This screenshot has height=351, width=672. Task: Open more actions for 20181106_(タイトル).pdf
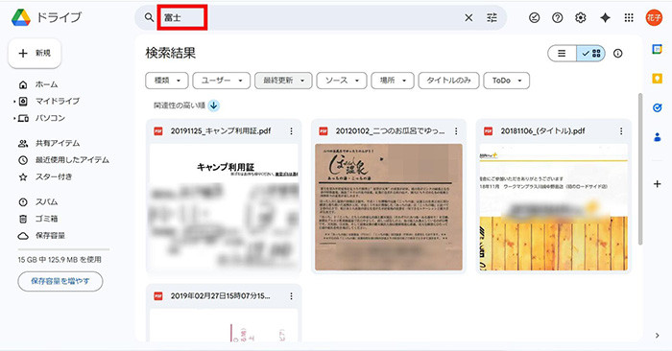click(x=621, y=131)
